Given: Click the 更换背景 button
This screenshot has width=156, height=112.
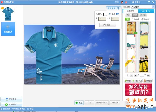Looking at the screenshot, I should click(11, 99).
